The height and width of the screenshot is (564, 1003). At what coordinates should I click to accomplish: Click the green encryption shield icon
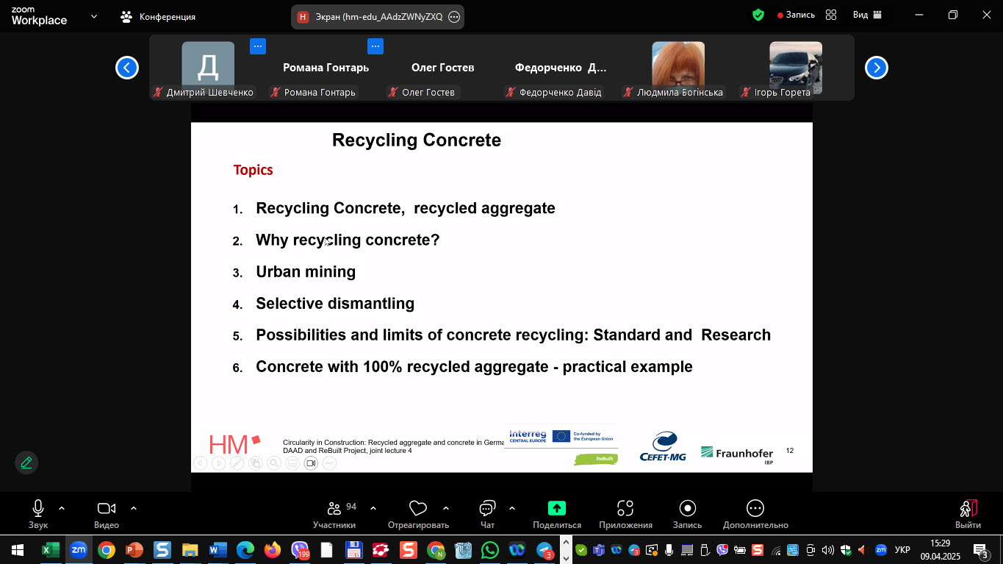tap(758, 15)
